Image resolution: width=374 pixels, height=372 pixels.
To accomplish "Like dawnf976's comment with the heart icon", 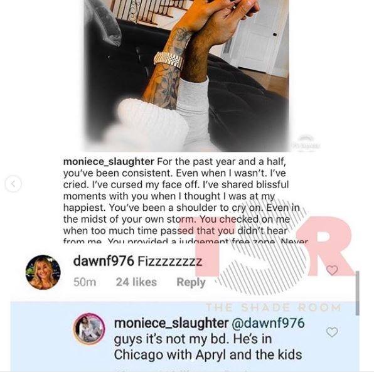I will (332, 270).
